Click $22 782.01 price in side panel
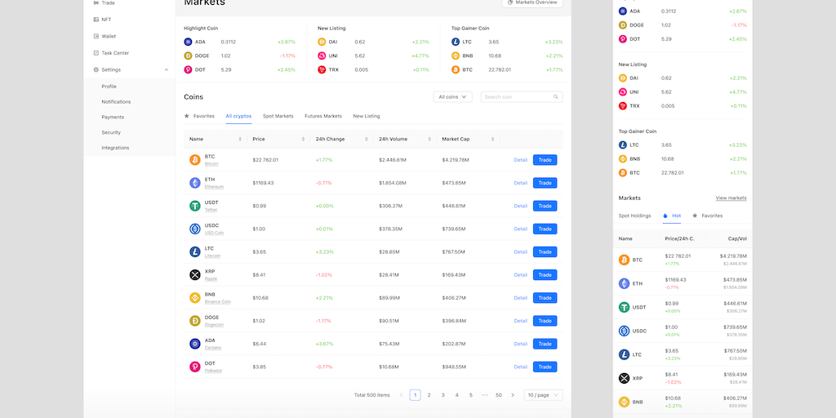Screen dimensions: 836x418 click(678, 256)
